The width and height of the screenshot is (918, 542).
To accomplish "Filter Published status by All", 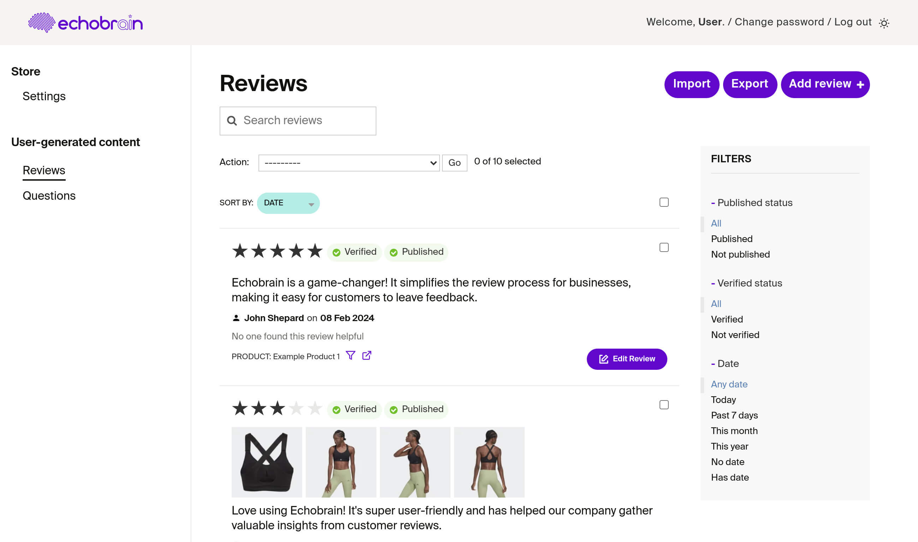I will [x=716, y=223].
